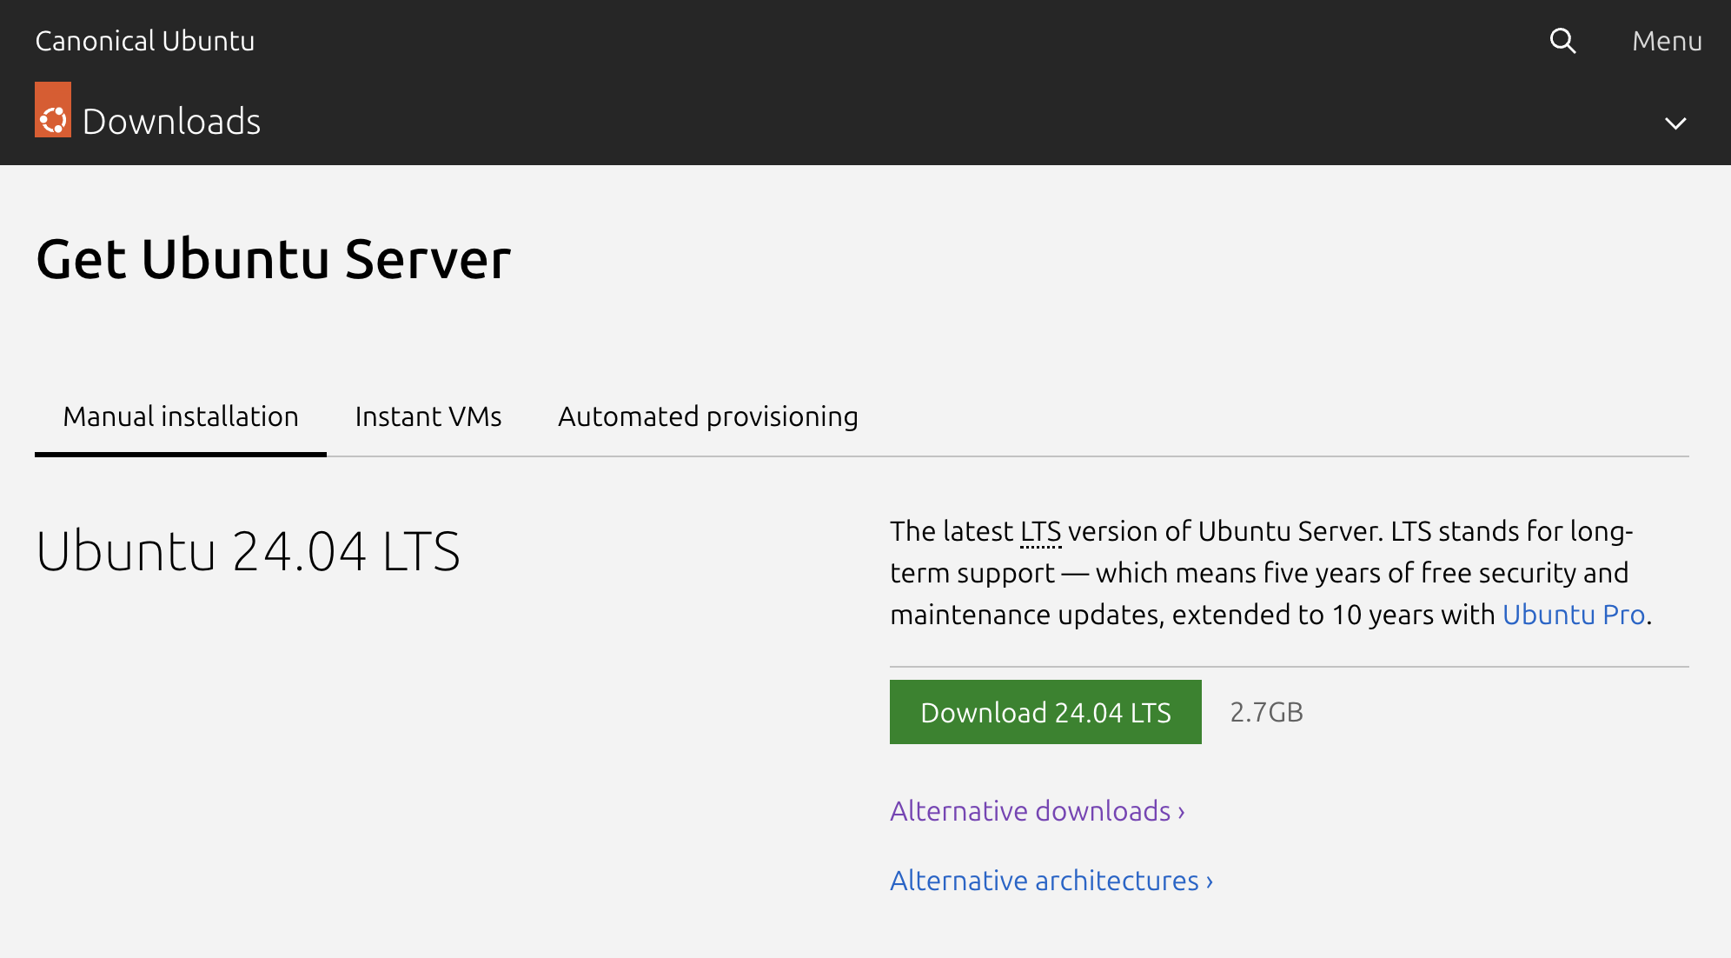Click the arrow after Alternative downloads
The height and width of the screenshot is (958, 1731).
click(x=1182, y=813)
